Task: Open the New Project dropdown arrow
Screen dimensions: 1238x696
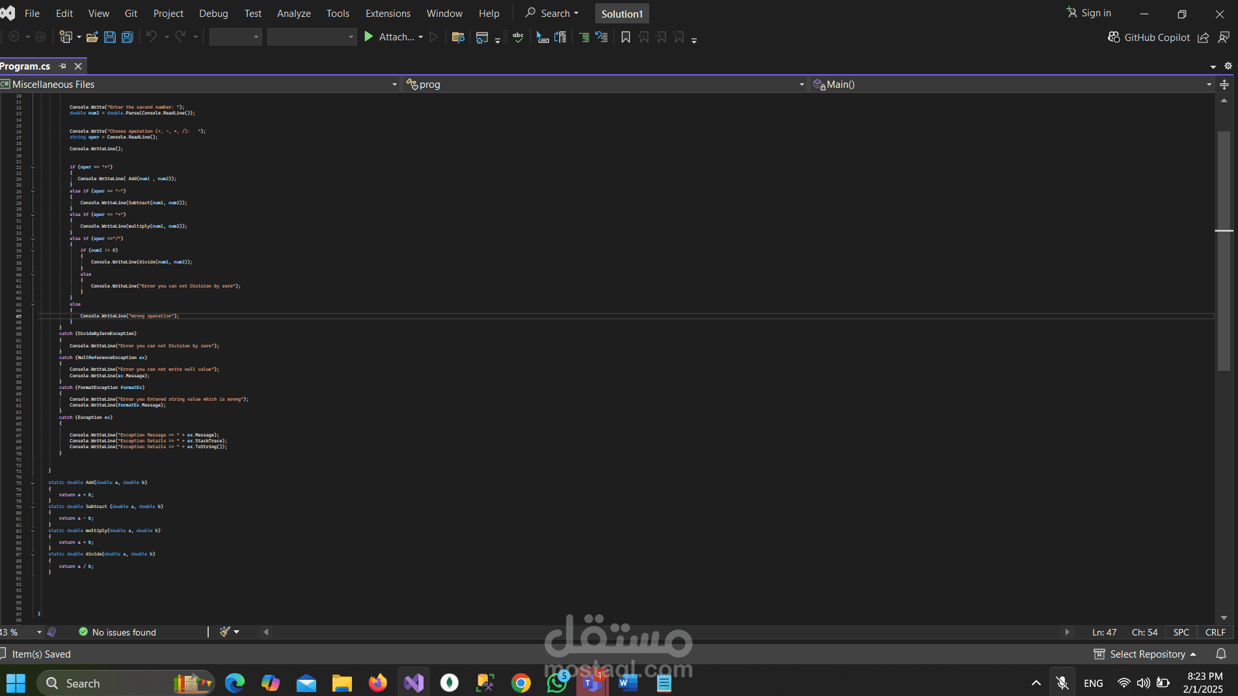Action: pyautogui.click(x=79, y=37)
